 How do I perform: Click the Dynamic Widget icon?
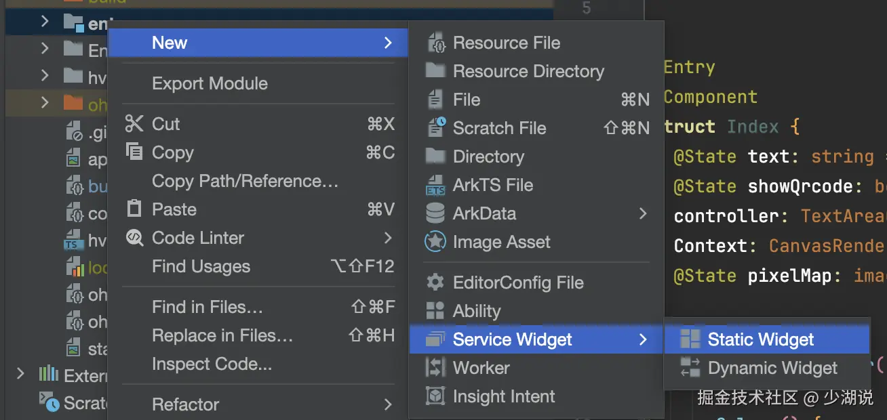pos(690,368)
